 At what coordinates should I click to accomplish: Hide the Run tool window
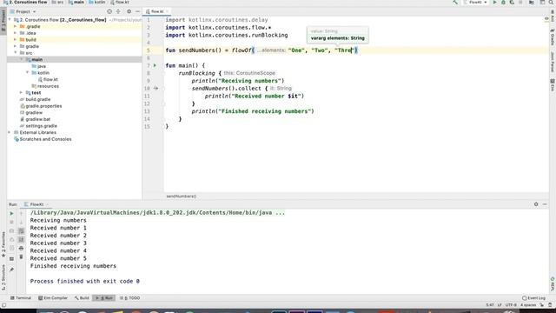[x=545, y=204]
